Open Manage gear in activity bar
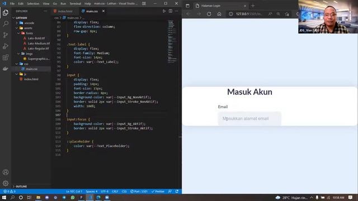358x201 pixels. [x=6, y=183]
